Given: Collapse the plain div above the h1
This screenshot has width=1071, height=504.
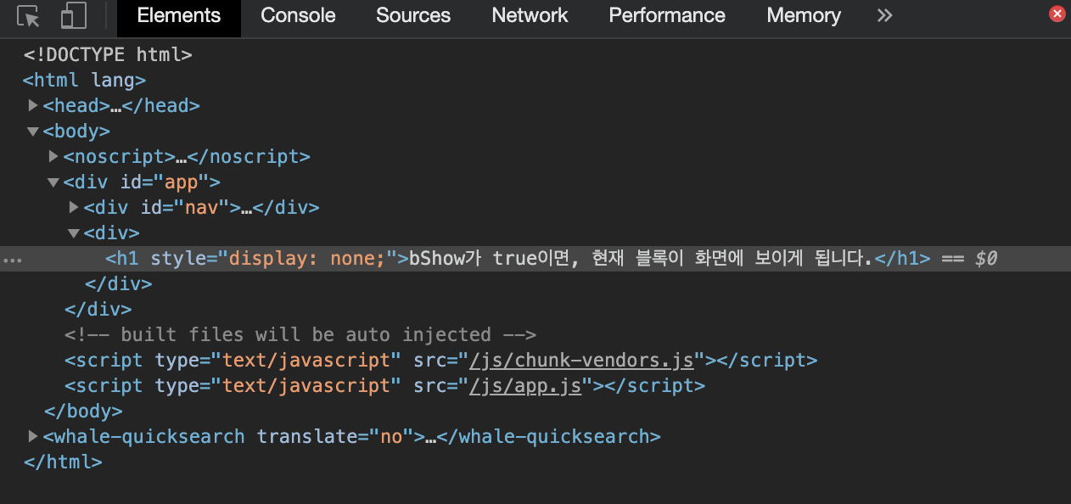Looking at the screenshot, I should click(x=74, y=233).
